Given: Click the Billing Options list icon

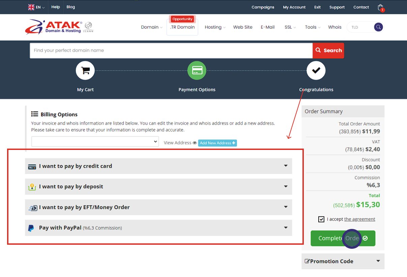Looking at the screenshot, I should pos(34,114).
